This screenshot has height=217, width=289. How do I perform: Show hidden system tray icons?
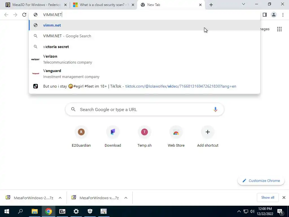coord(239,211)
